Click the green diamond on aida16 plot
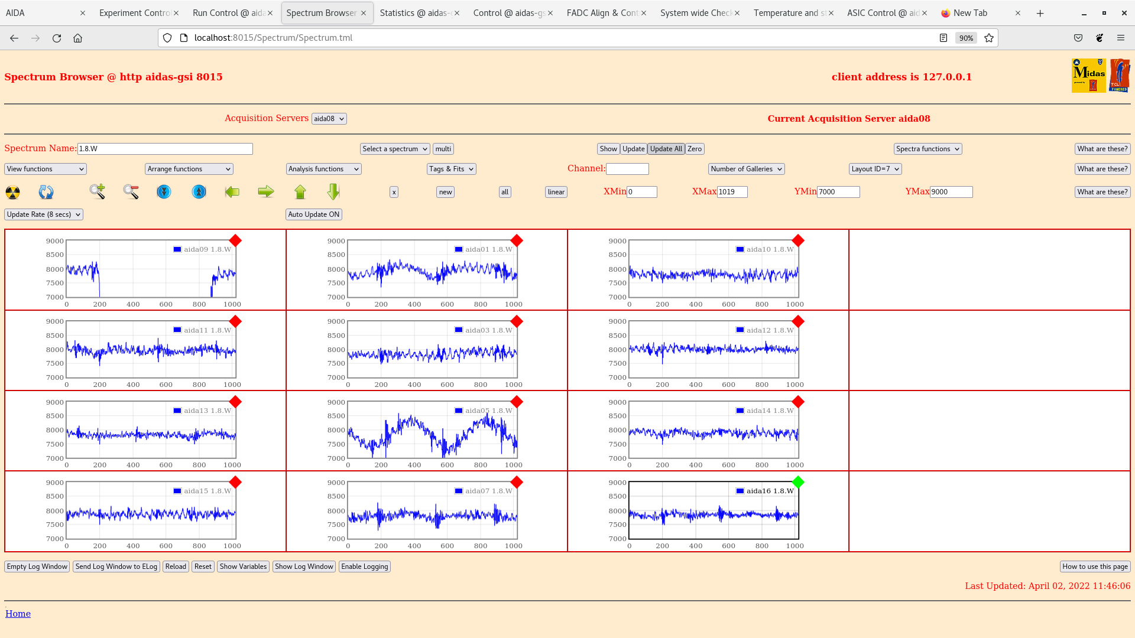This screenshot has width=1135, height=638. 798,482
